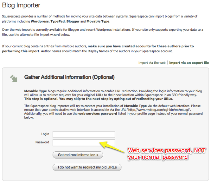Image resolution: width=211 pixels, height=183 pixels.
Task: Click the green arrow icon beside Gather Additional Information
Action: pos(13,78)
